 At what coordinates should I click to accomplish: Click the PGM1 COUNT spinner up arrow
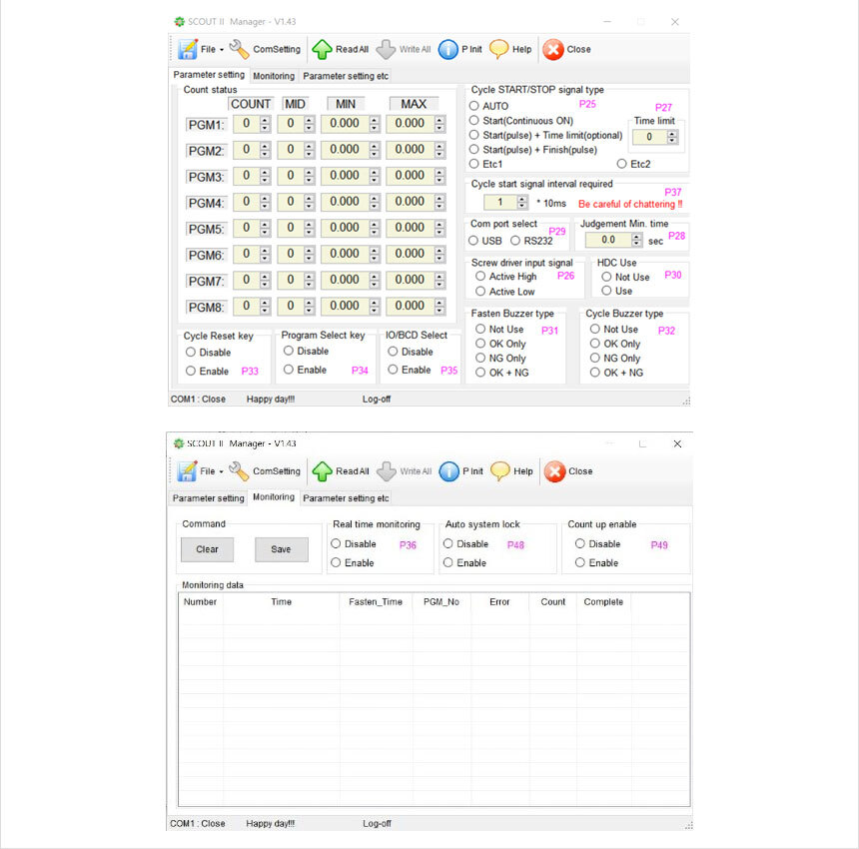pyautogui.click(x=265, y=120)
